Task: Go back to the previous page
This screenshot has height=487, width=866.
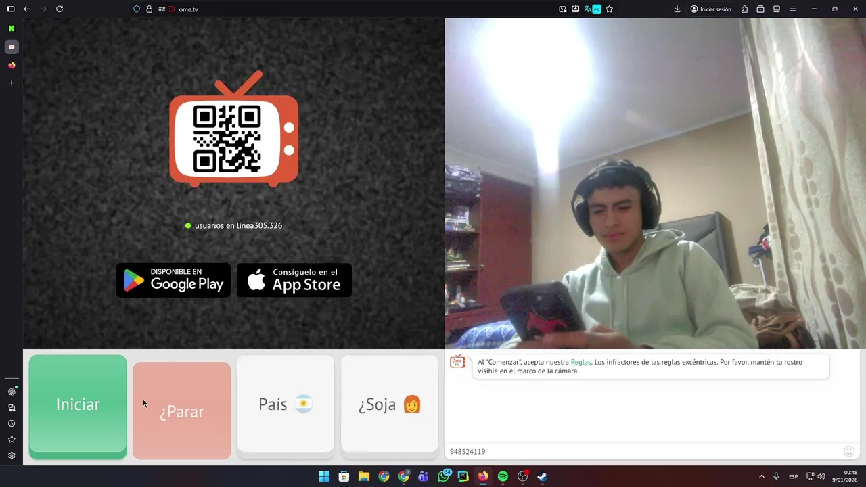Action: tap(27, 9)
